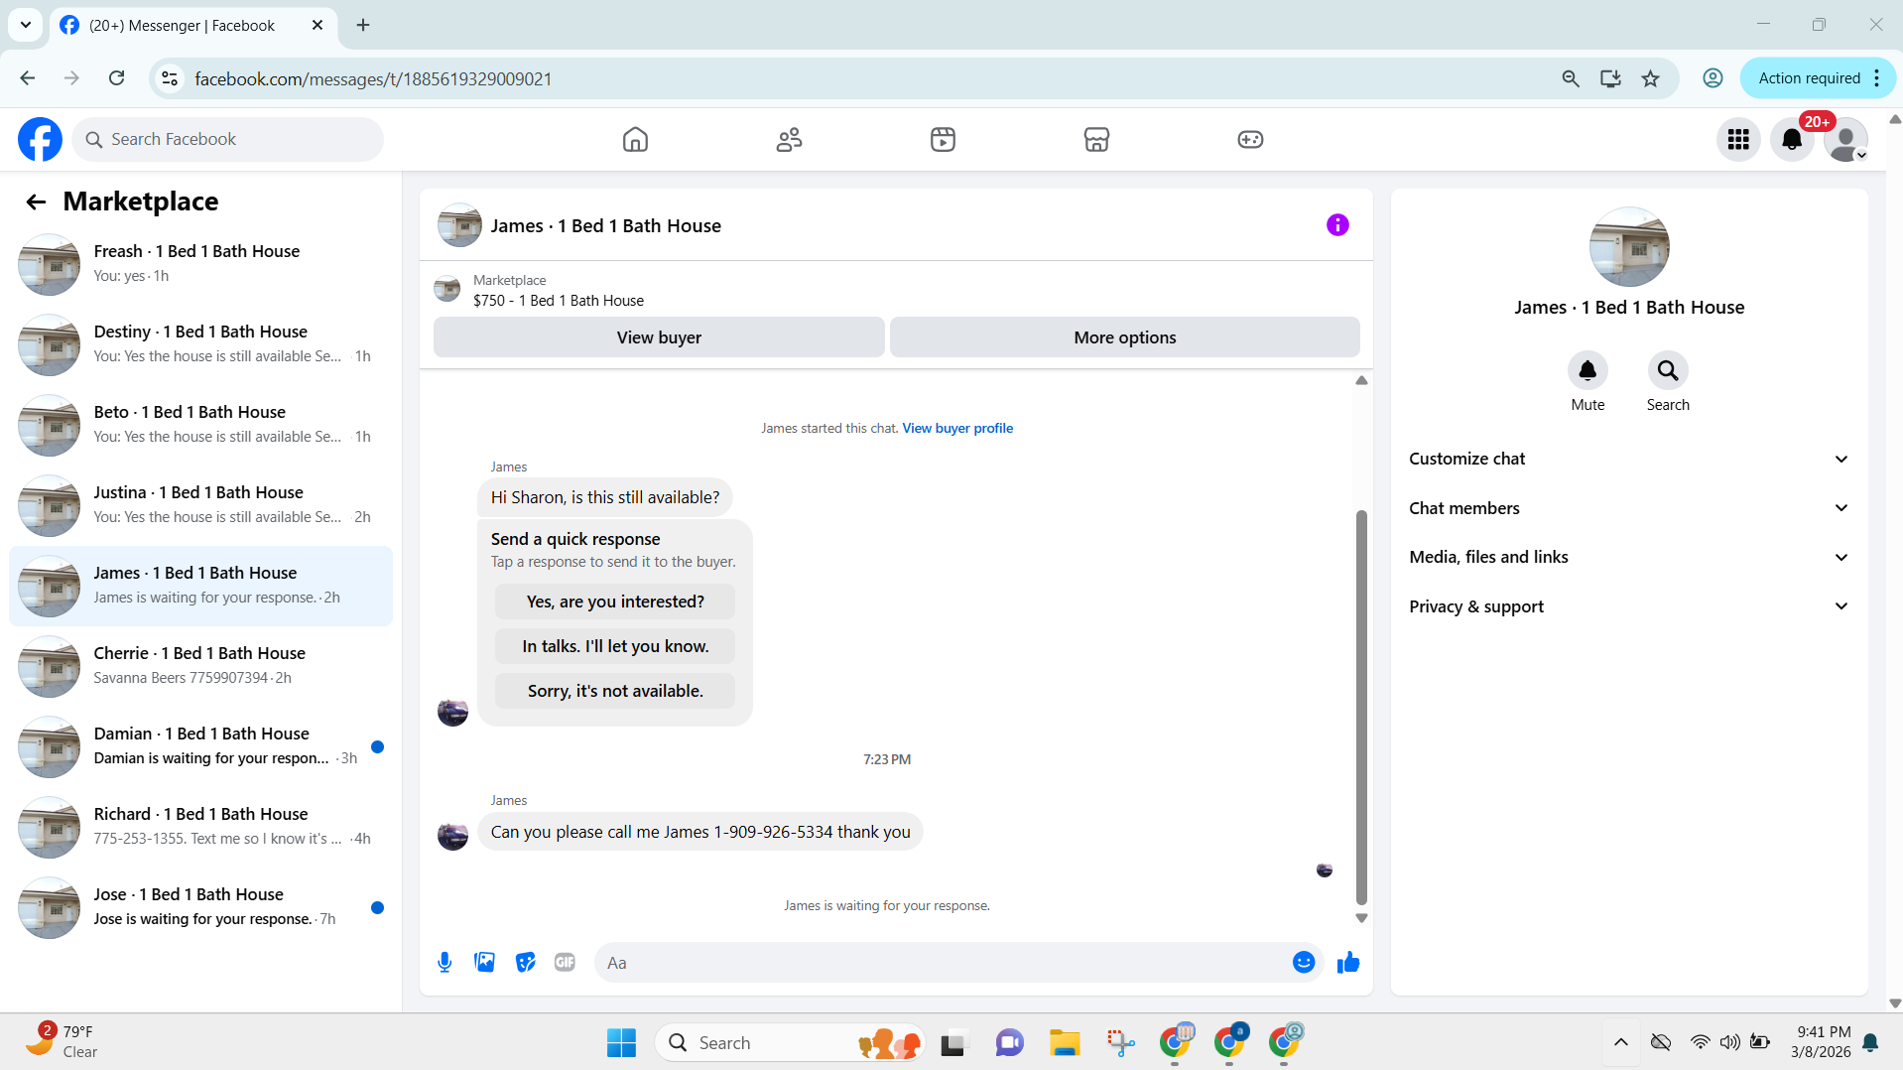Open the Gaming controller icon
This screenshot has height=1070, width=1903.
click(x=1250, y=139)
